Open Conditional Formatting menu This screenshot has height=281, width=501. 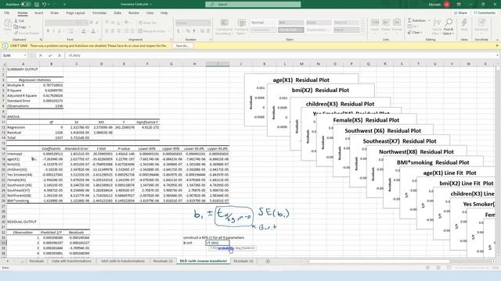tap(224, 27)
